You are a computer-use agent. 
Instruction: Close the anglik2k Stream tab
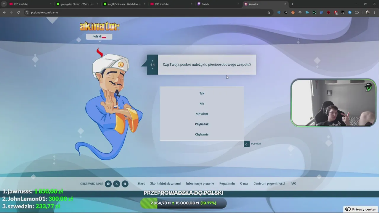(144, 4)
